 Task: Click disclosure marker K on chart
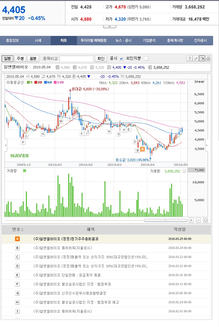click(82, 133)
